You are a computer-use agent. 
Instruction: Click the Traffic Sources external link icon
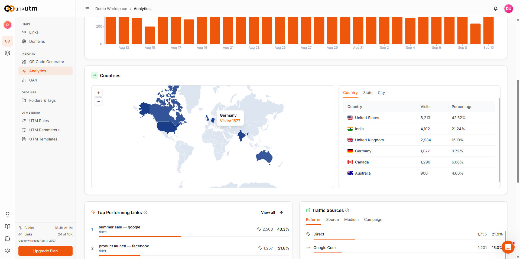[308, 210]
